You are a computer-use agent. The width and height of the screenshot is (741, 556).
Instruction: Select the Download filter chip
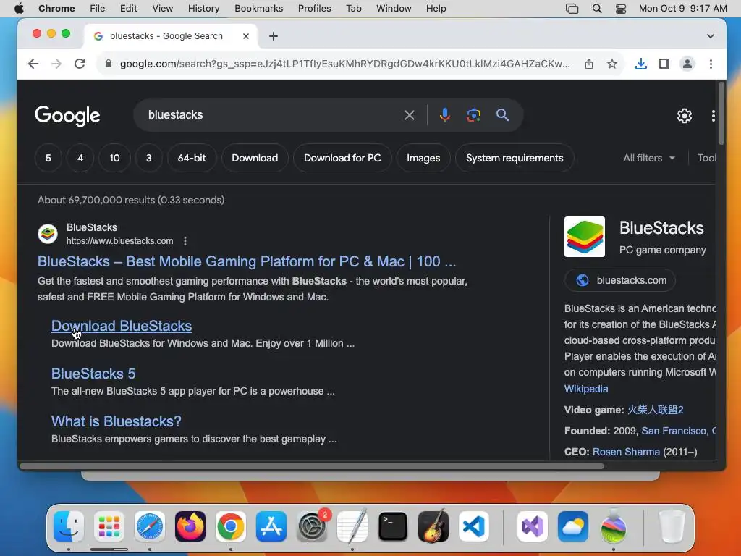click(x=255, y=158)
